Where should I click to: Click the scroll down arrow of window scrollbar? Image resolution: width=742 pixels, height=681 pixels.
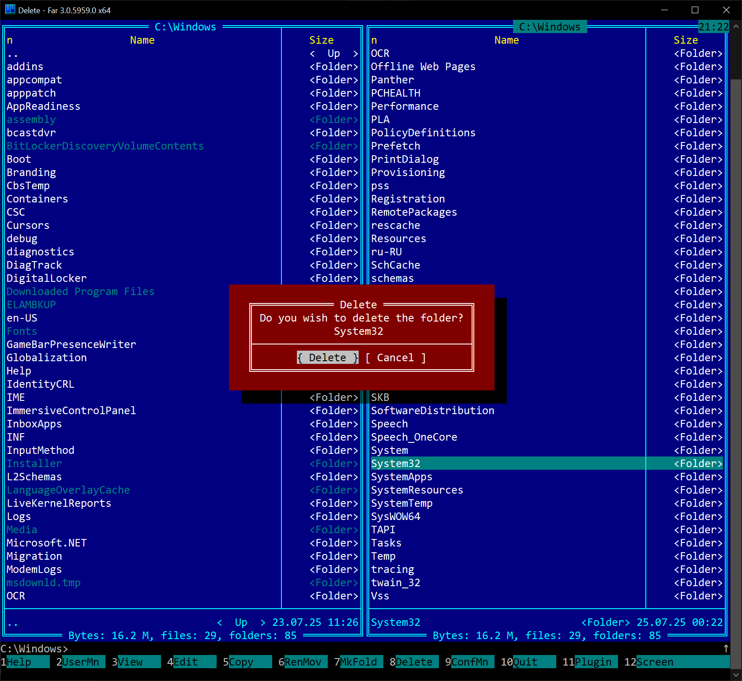tap(736, 674)
